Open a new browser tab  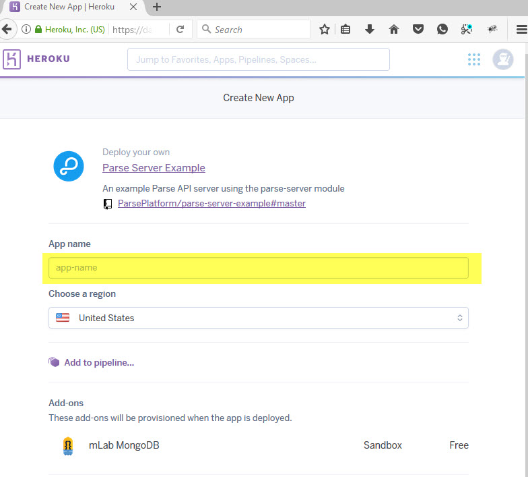click(x=157, y=7)
